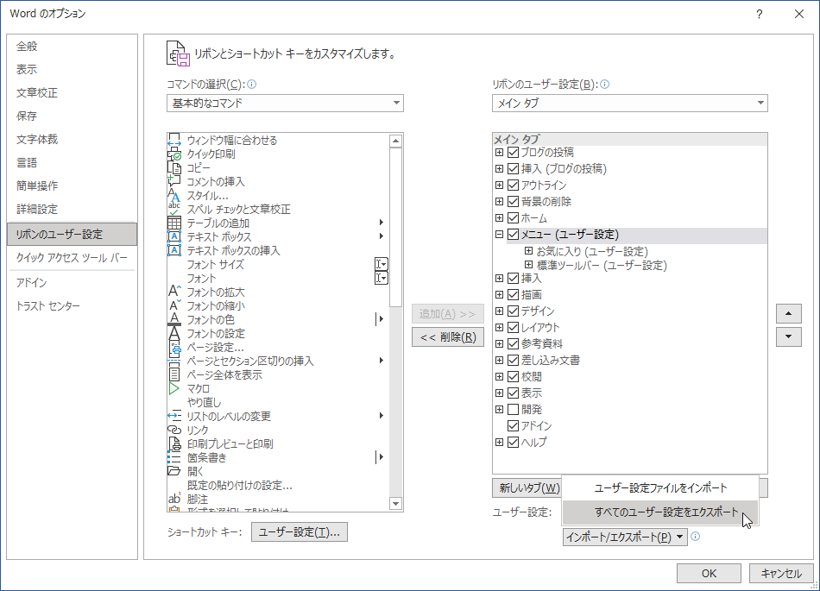Click the 箇条書き bullet list icon
This screenshot has width=820, height=591.
174,457
